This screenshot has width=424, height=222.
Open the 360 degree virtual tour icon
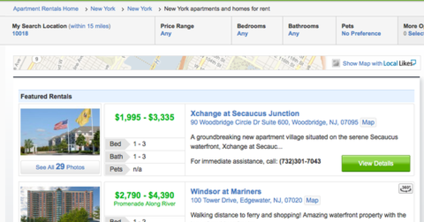coord(406,188)
